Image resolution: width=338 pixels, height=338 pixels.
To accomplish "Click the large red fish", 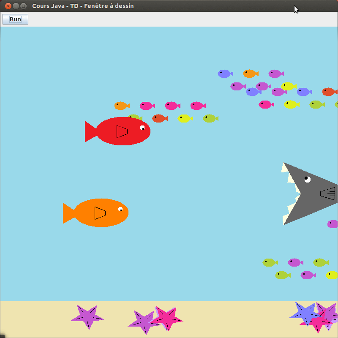I will coord(118,131).
